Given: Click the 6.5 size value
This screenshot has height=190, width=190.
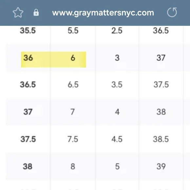Looking at the screenshot, I should (x=73, y=85).
